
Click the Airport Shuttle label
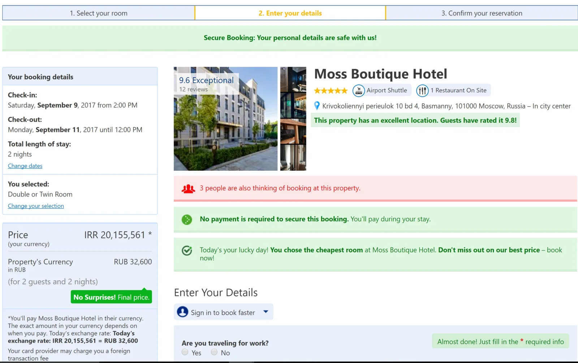387,90
